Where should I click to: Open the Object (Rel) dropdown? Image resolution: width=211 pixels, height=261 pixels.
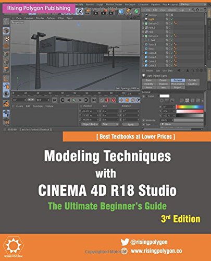pos(90,124)
